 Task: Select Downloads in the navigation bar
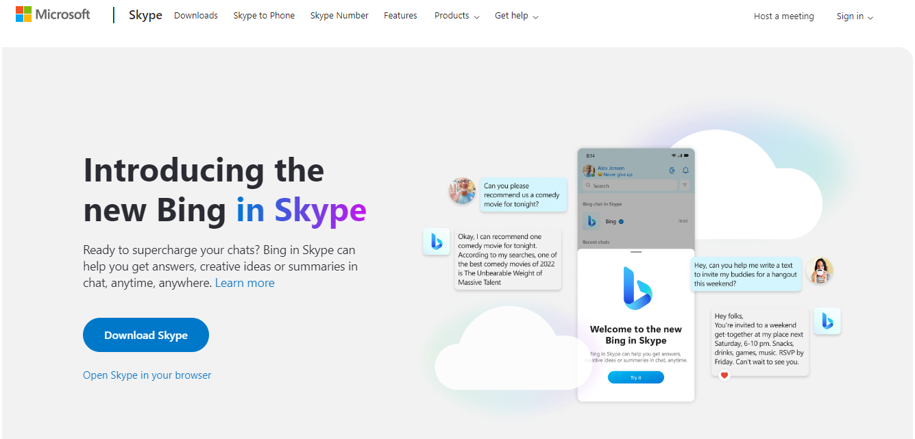(x=195, y=15)
